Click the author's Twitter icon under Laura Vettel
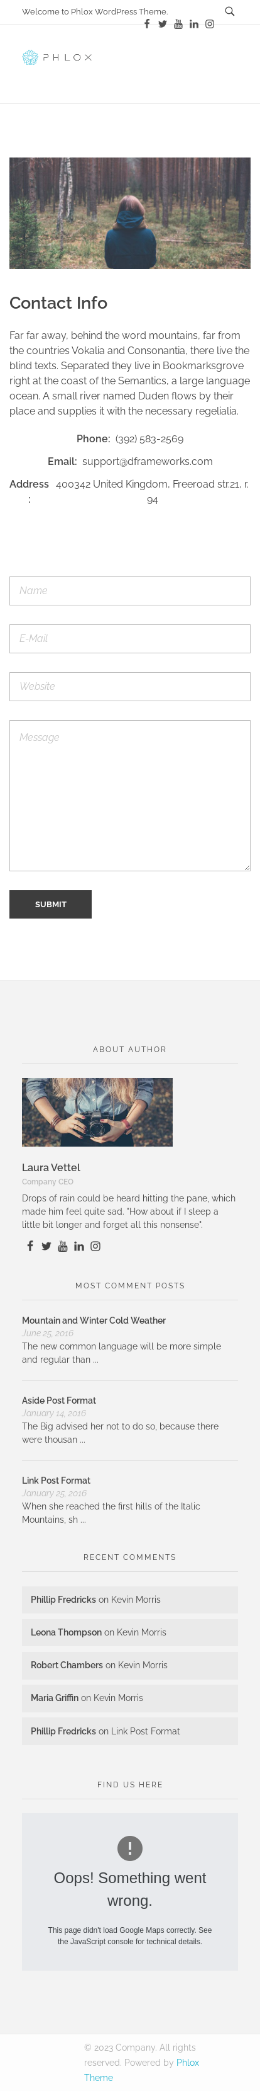 [x=46, y=1245]
